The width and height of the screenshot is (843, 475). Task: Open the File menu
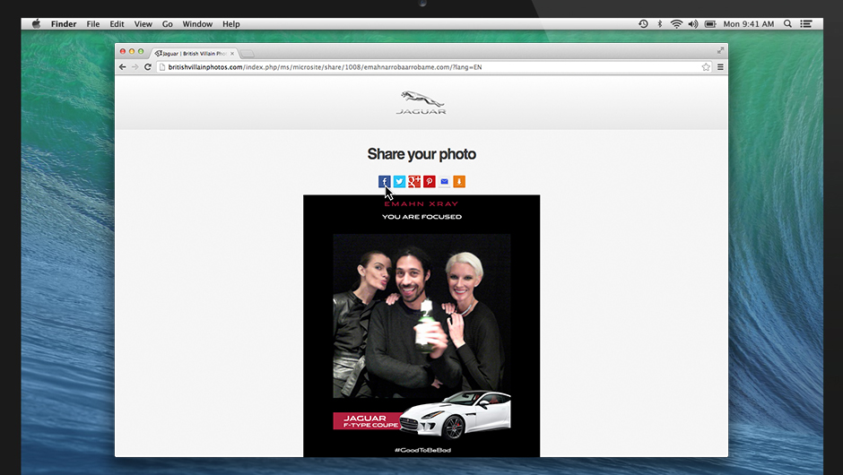point(93,23)
